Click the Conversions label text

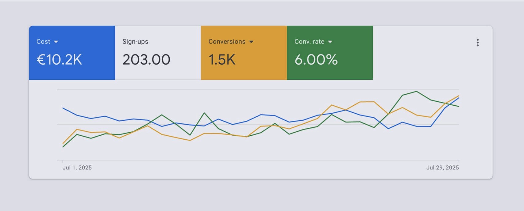227,42
